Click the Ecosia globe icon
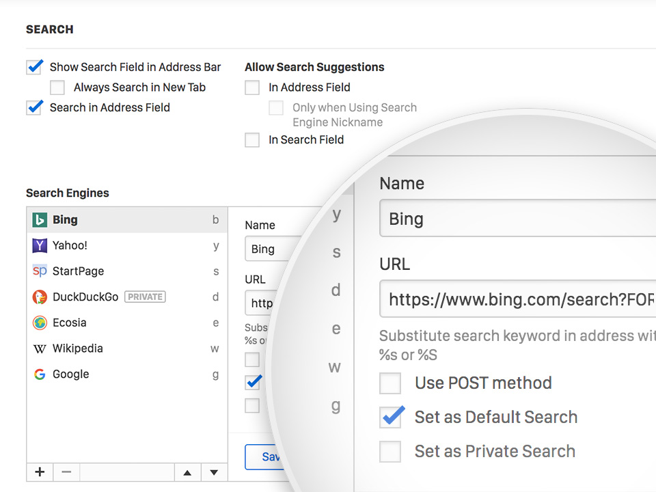 40,323
